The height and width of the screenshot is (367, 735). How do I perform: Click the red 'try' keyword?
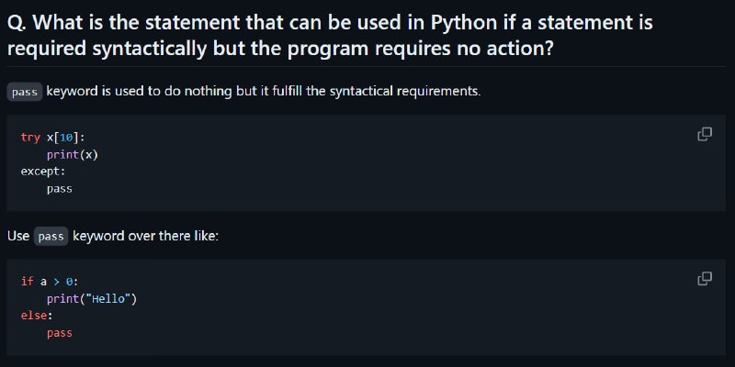[30, 137]
